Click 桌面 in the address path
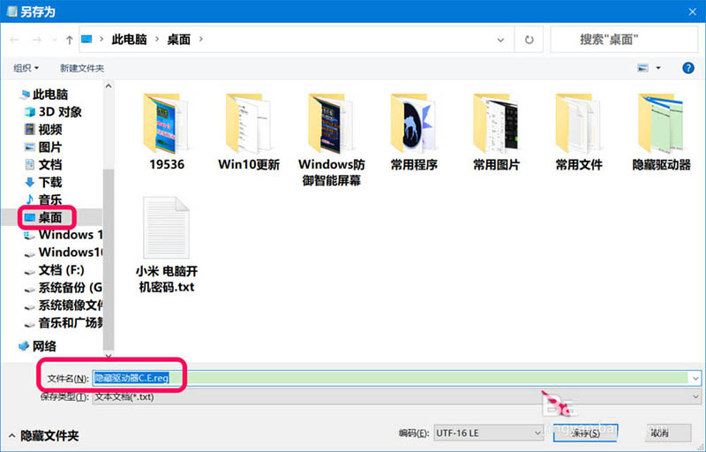Viewport: 706px width, 452px height. click(179, 40)
